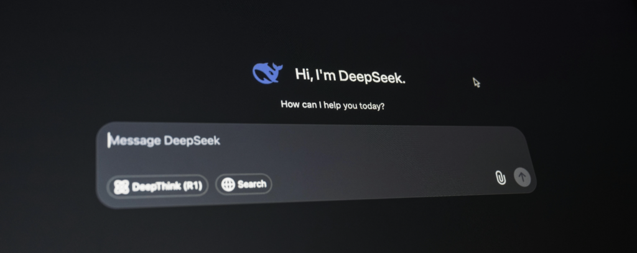This screenshot has width=637, height=253.
Task: Toggle DeepThink (R1) reasoning mode
Action: 157,187
